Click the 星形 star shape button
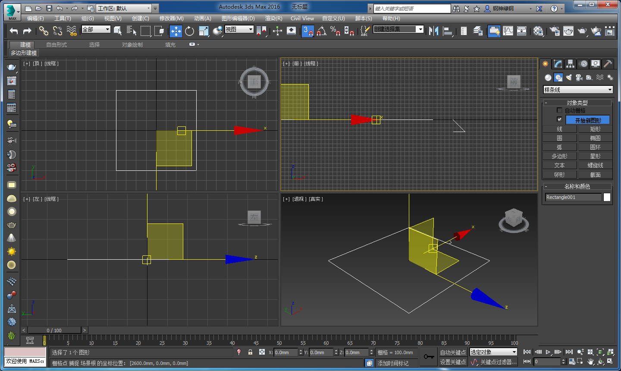The image size is (621, 371). (595, 156)
